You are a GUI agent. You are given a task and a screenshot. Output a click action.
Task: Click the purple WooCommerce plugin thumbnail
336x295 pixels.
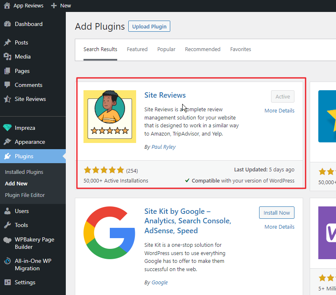pos(327,233)
